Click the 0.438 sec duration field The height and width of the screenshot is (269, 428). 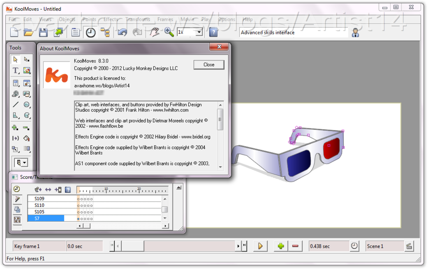(x=329, y=246)
